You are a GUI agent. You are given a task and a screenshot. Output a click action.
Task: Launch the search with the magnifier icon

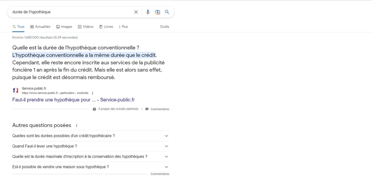point(167,12)
